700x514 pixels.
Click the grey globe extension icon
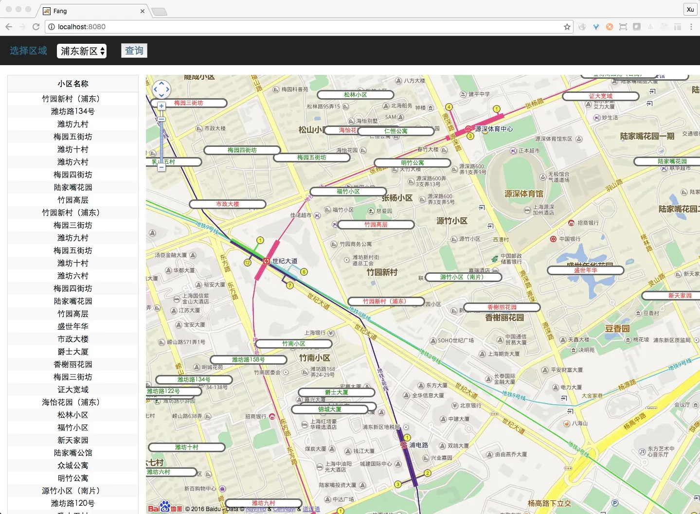(x=582, y=27)
